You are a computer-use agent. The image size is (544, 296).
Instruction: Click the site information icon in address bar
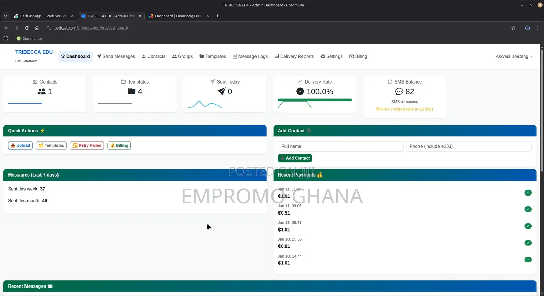[x=49, y=28]
